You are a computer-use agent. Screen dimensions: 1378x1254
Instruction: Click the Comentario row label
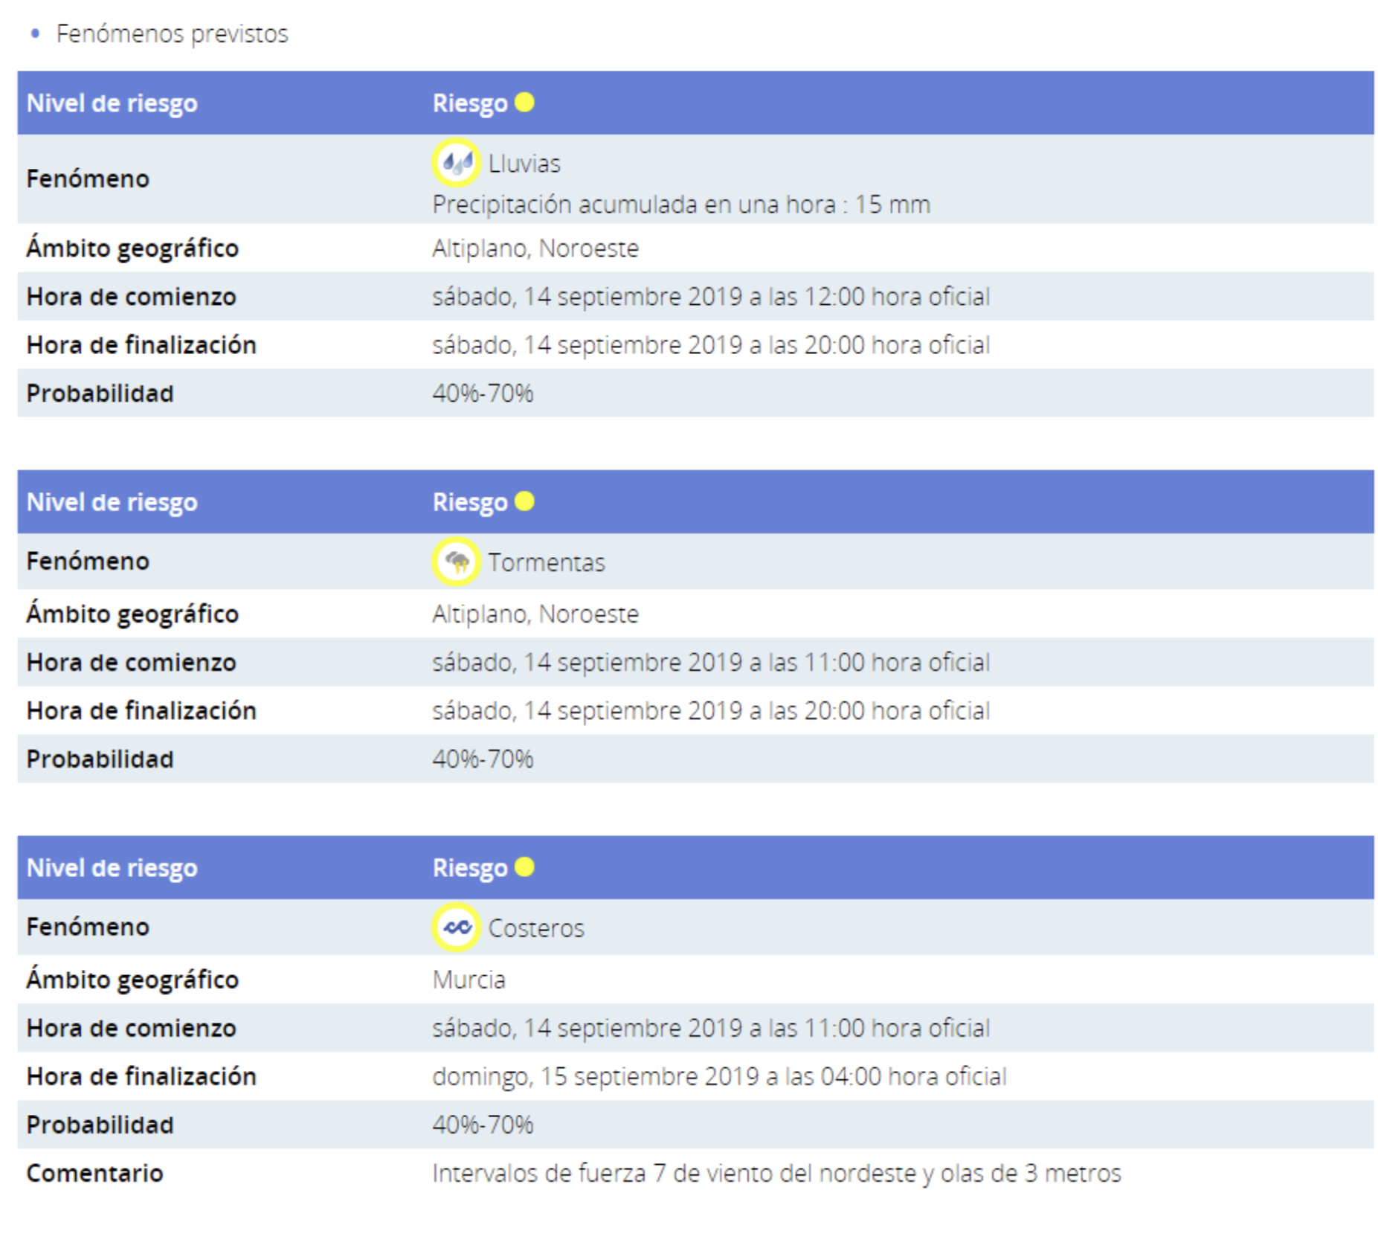[x=94, y=1173]
